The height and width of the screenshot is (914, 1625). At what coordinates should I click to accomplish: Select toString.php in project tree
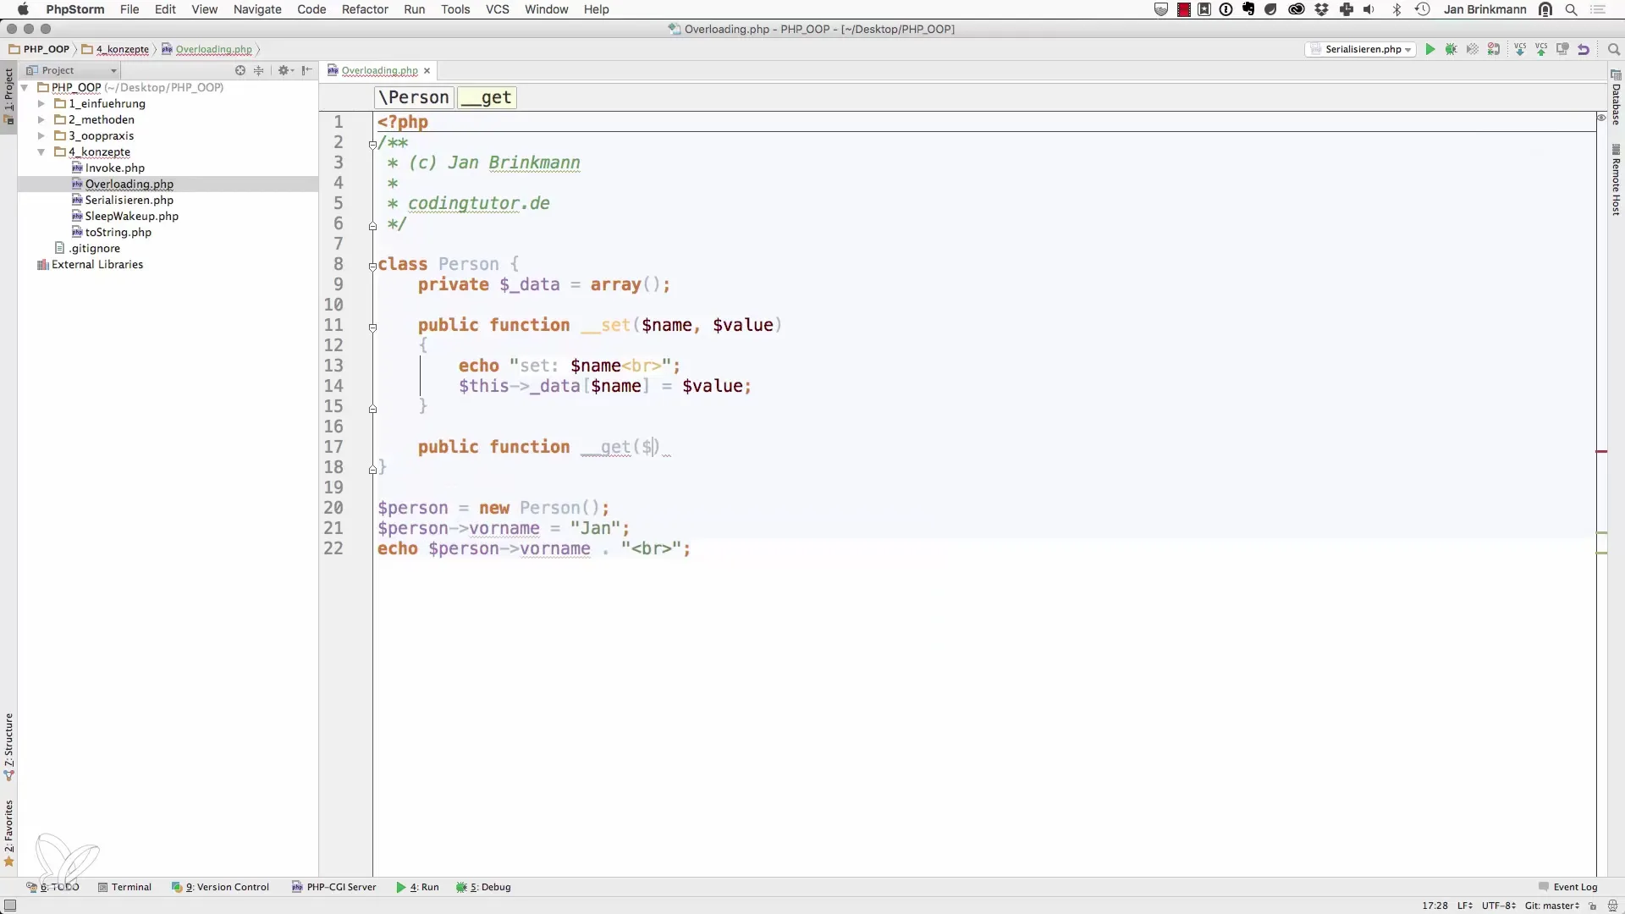coord(118,232)
